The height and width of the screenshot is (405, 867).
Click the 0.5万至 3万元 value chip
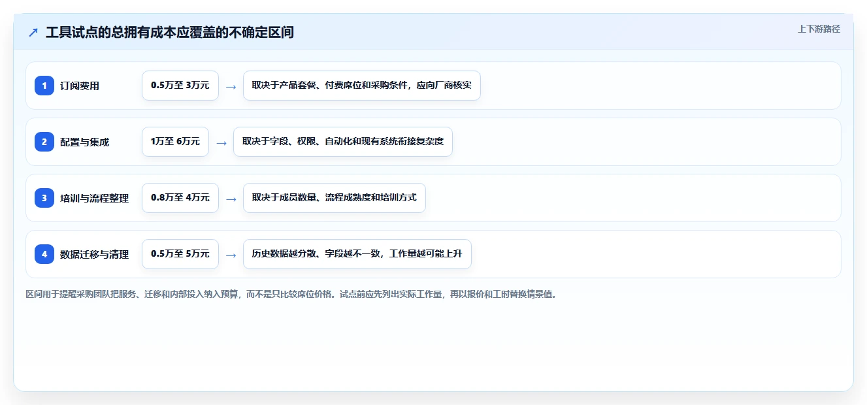(180, 86)
